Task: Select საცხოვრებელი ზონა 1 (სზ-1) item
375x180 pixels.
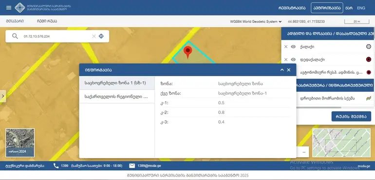Action: tap(117, 83)
